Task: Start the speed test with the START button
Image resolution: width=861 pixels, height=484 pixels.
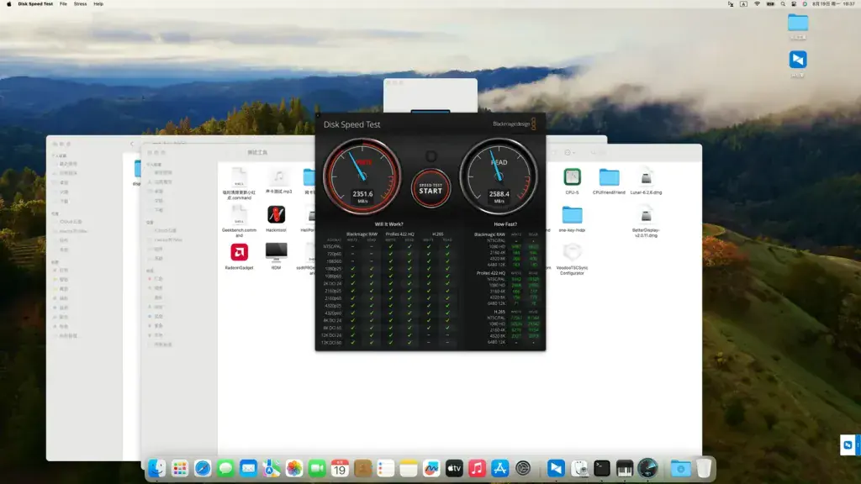Action: click(430, 188)
